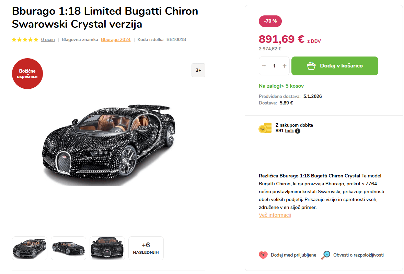Screen dimensions: 404x274
Task: Select the first car thumbnail
Action: pos(30,248)
